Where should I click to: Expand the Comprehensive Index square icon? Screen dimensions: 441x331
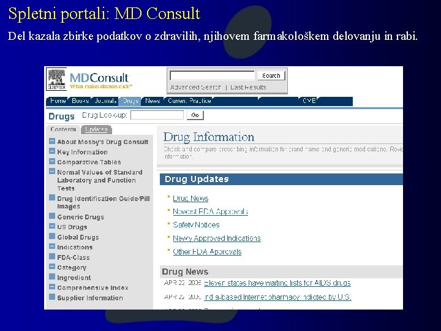52,286
